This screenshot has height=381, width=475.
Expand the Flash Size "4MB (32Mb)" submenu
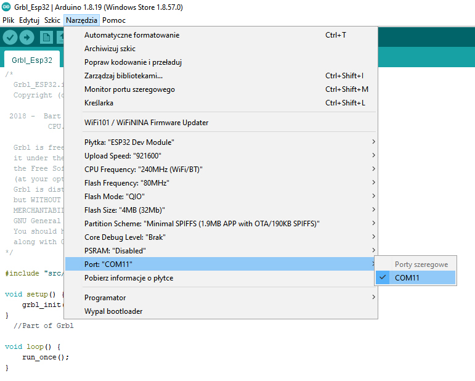221,210
